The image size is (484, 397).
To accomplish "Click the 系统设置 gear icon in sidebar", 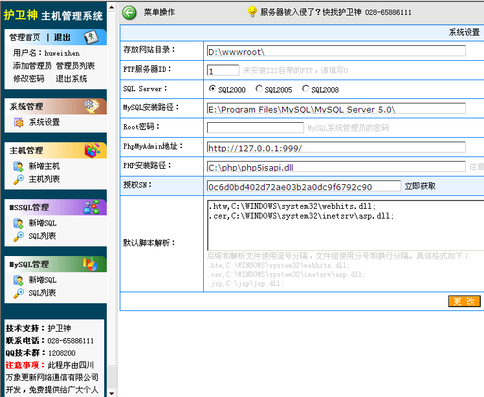I will click(19, 122).
